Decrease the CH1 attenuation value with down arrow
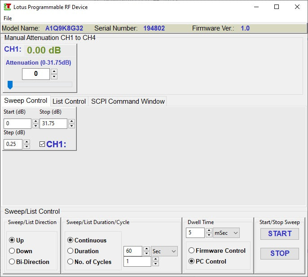308x277 pixels. (54, 77)
